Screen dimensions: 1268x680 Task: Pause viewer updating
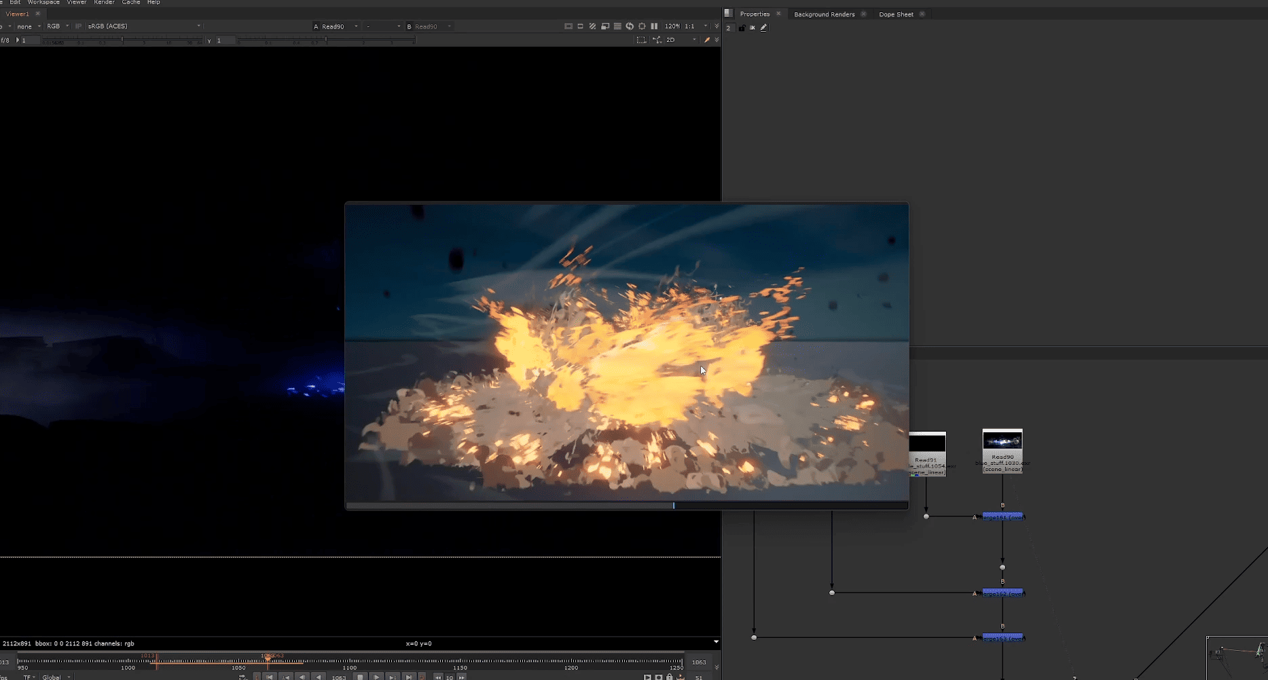(x=654, y=26)
